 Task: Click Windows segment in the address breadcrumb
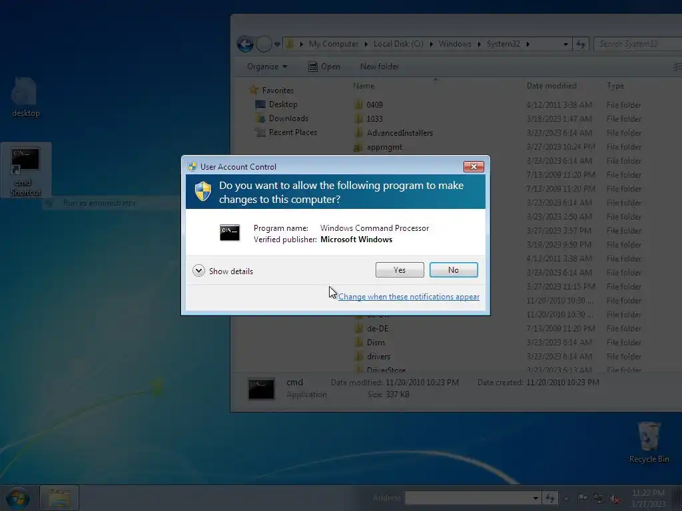(x=455, y=44)
